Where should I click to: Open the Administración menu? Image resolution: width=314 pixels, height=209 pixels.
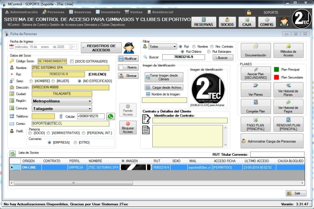[21, 12]
